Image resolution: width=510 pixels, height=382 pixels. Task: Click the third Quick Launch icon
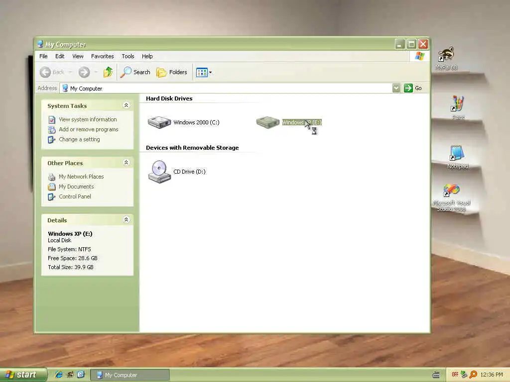click(81, 375)
